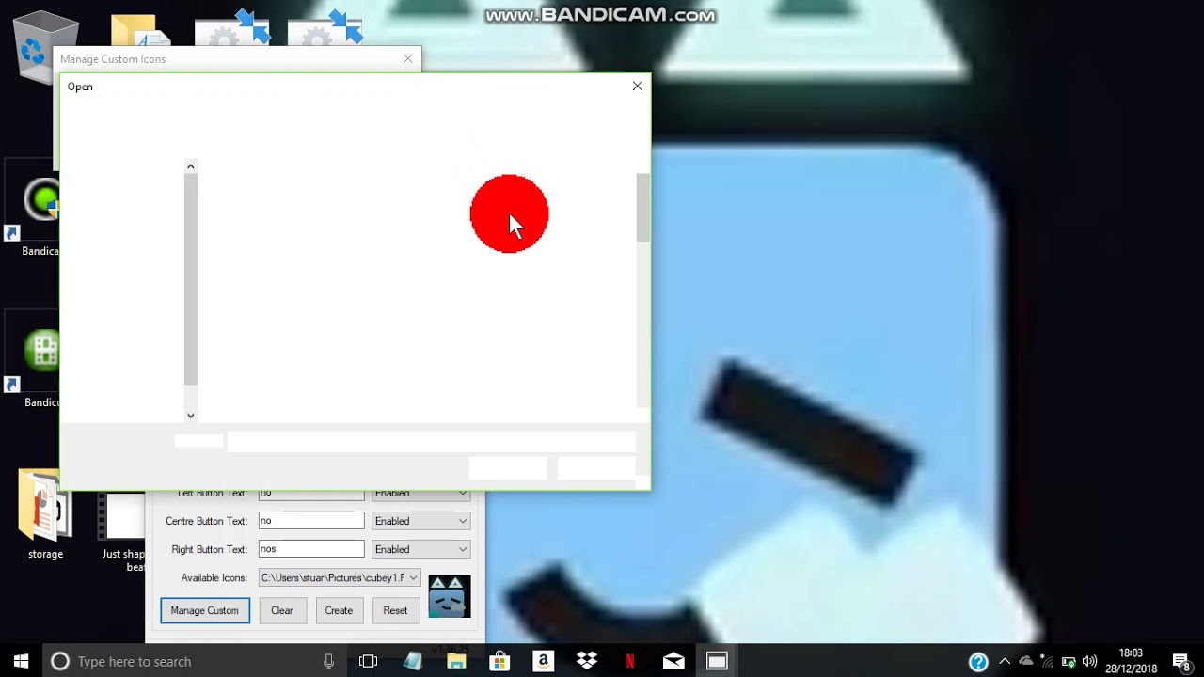The height and width of the screenshot is (677, 1204).
Task: Open Dropbox from the taskbar
Action: coord(587,661)
